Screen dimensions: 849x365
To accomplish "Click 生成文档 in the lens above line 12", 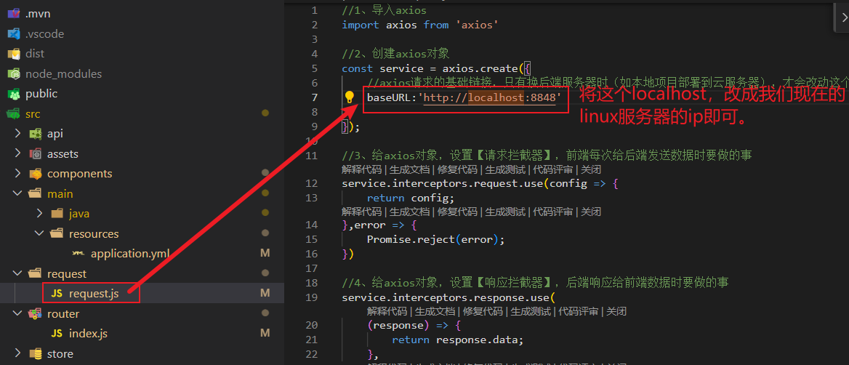I will pyautogui.click(x=410, y=169).
